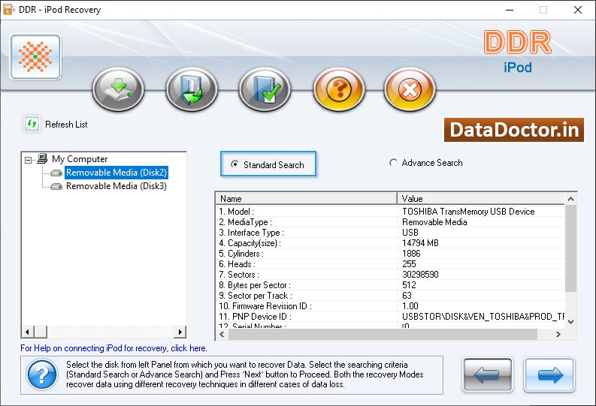Click the '30298590' sectors value
Image resolution: width=596 pixels, height=406 pixels.
coord(420,275)
